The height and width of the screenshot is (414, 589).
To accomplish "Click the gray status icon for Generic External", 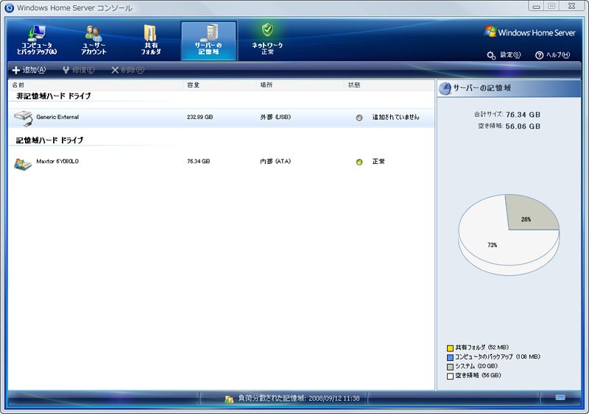I will pos(359,118).
